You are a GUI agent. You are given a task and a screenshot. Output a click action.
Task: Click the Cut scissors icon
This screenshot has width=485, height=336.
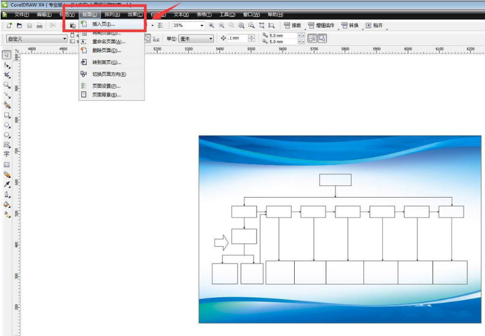point(53,25)
